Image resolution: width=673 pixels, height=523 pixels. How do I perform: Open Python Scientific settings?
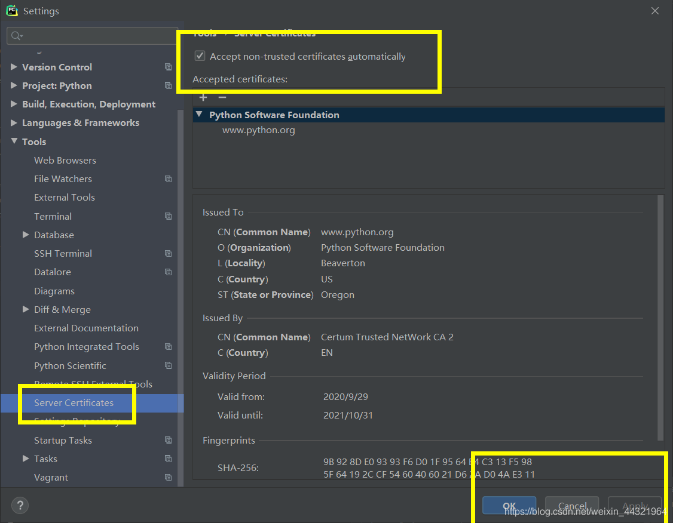70,365
